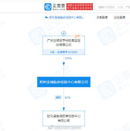The height and width of the screenshot is (131, 130).
Task: Click the 控股 badge
Action: [58, 97]
